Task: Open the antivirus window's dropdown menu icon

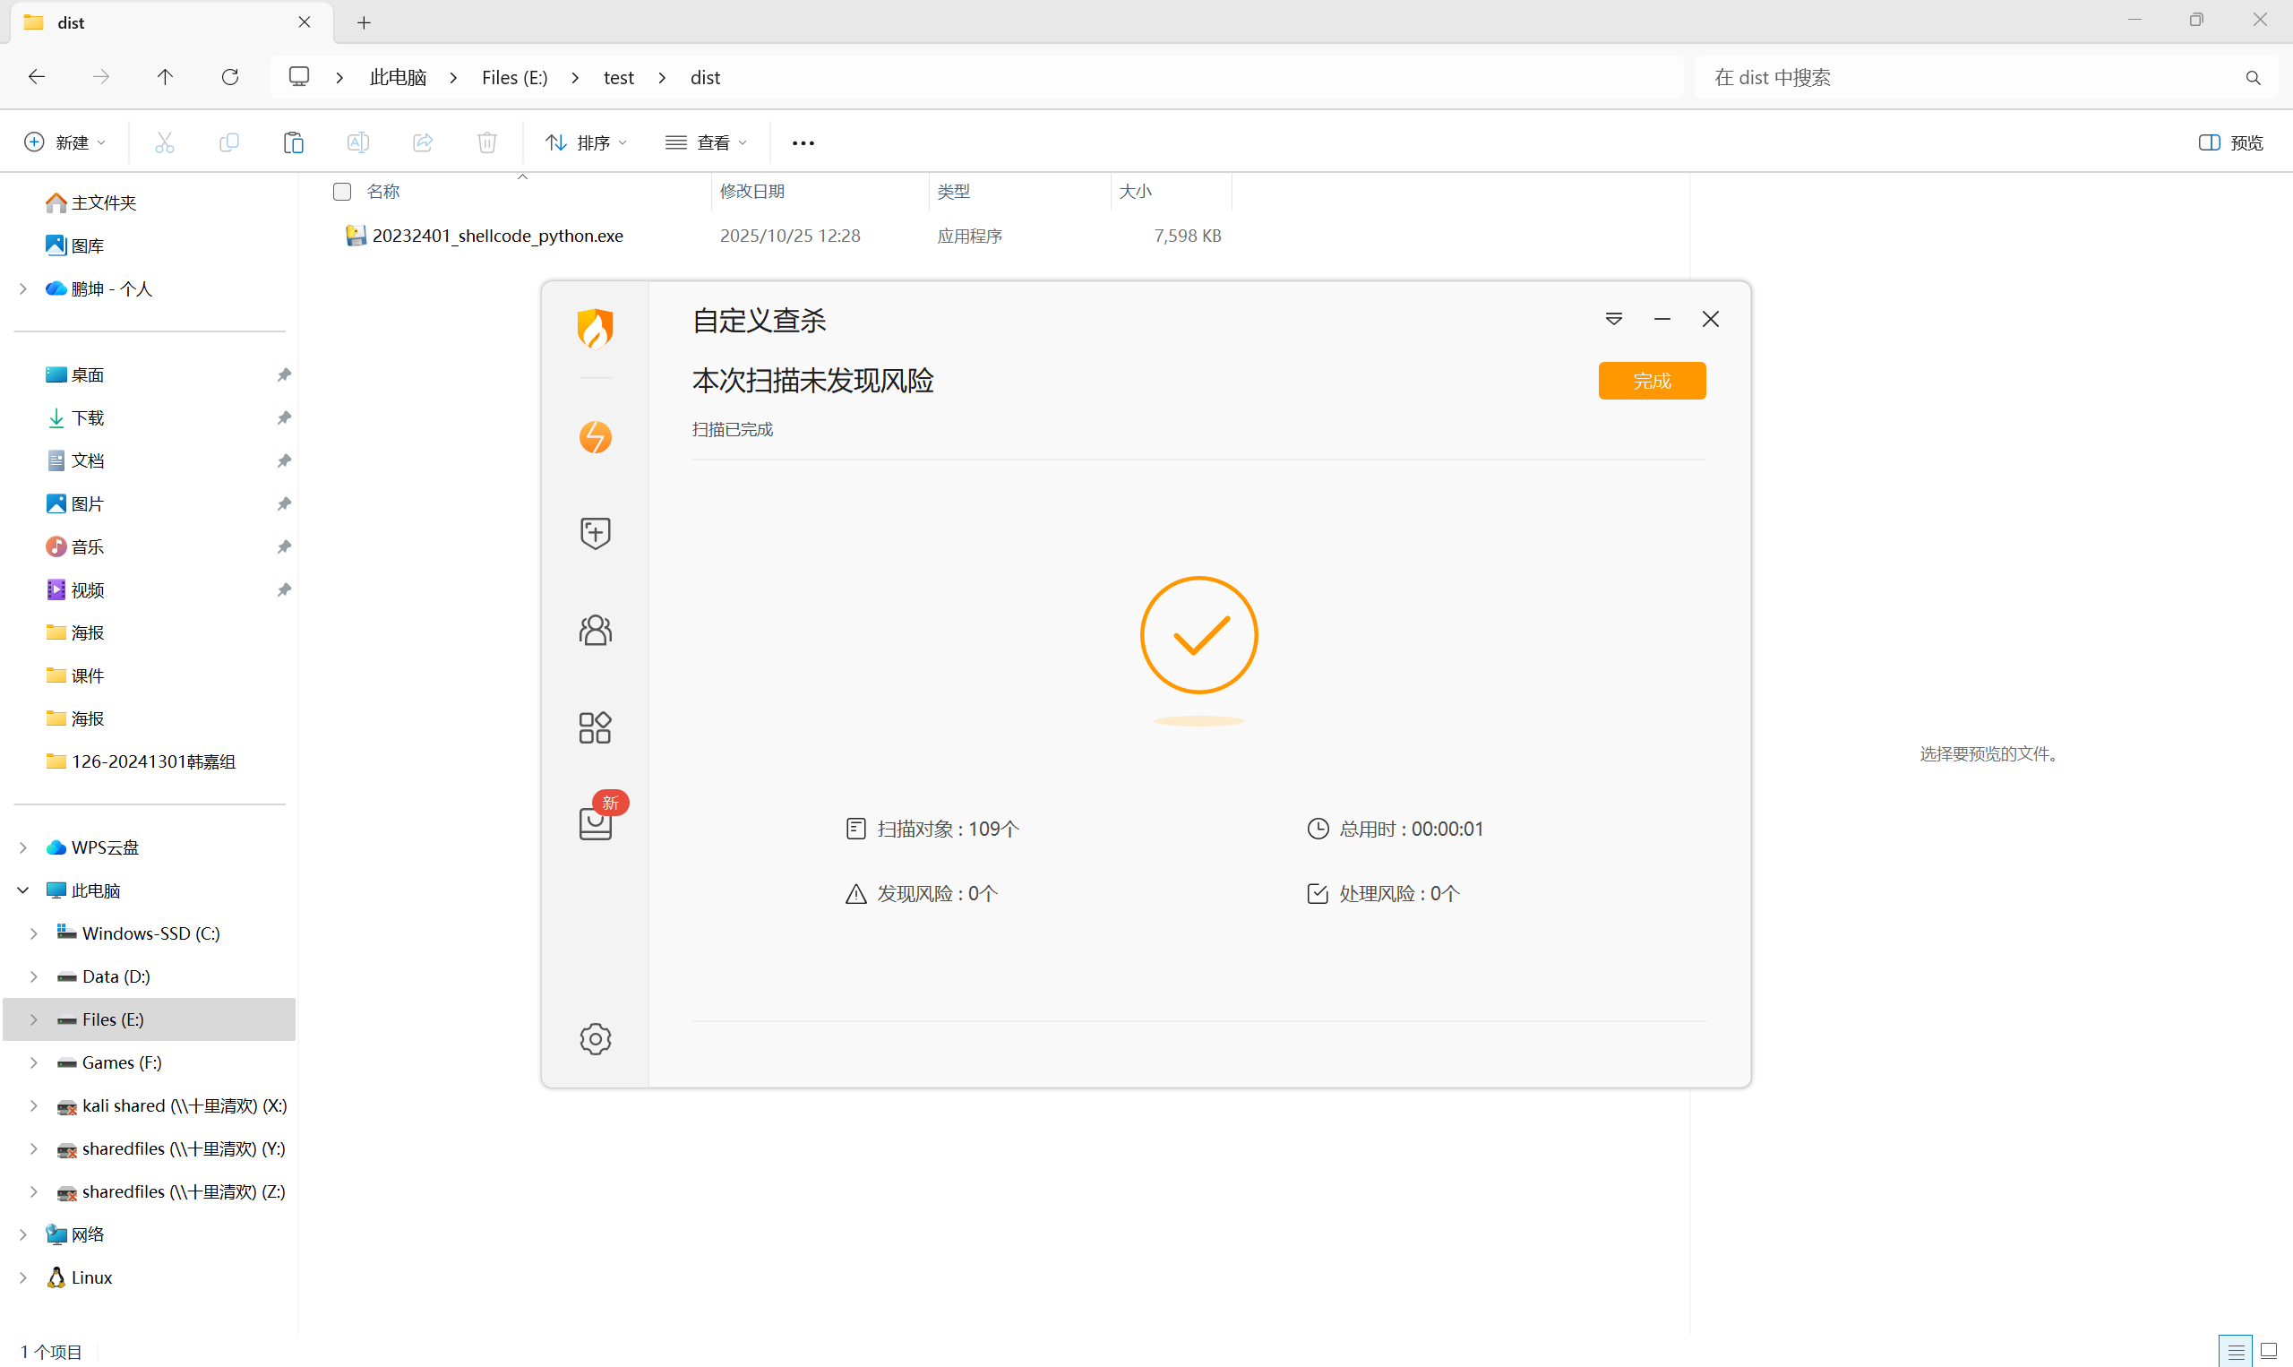Action: pos(1613,319)
